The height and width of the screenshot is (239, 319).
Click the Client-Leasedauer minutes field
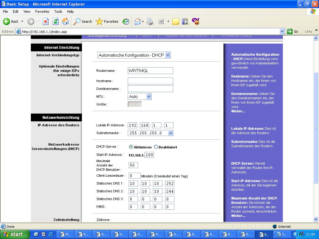point(135,176)
